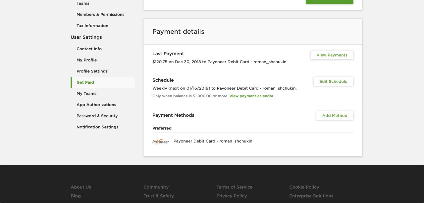Click the partially visible green button at top

coord(330,2)
